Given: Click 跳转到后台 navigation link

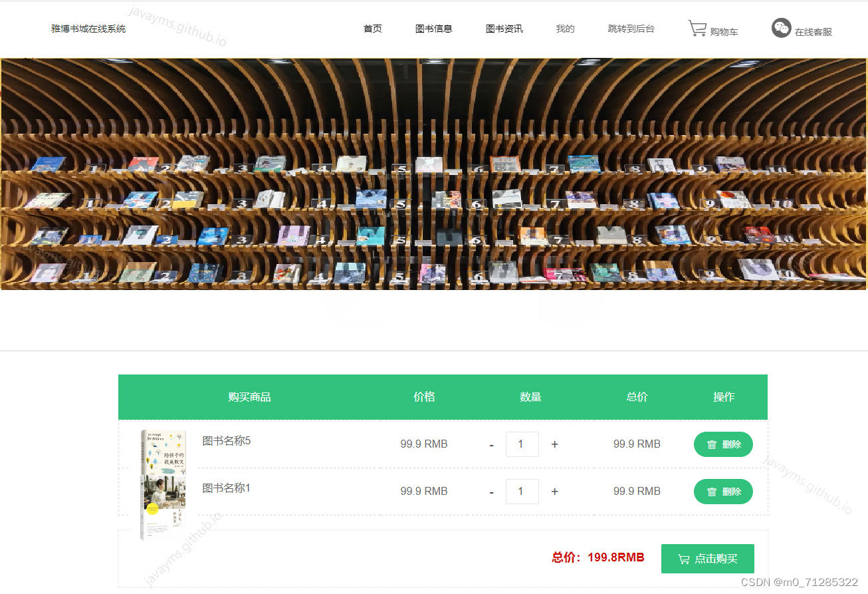Looking at the screenshot, I should point(630,29).
